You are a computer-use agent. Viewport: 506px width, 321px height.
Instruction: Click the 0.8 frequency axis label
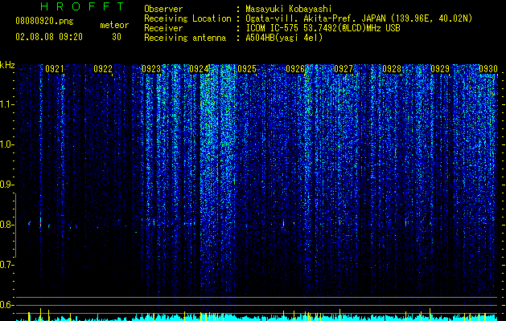click(x=6, y=225)
